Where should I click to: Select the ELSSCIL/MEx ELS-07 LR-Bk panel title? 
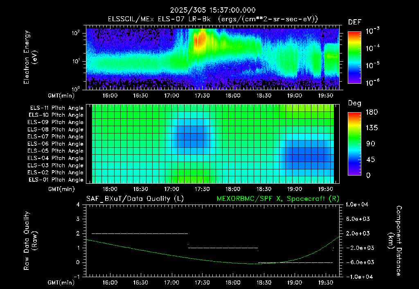tap(213, 19)
